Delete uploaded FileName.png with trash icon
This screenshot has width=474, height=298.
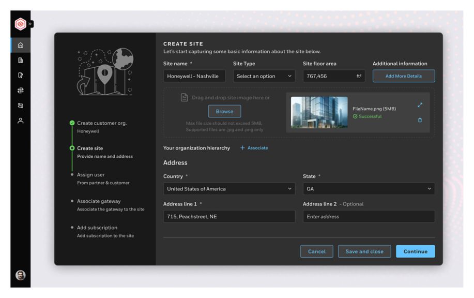(x=420, y=120)
